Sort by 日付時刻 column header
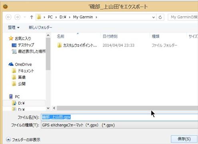 pos(110,36)
